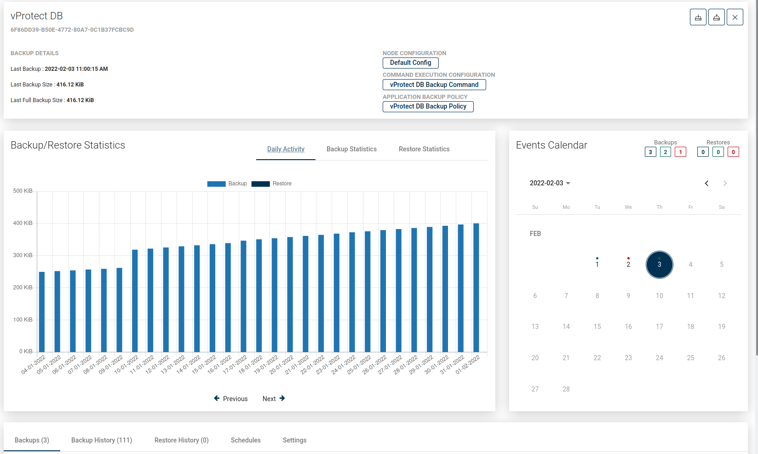Click the red failed Backups count badge

coord(680,152)
